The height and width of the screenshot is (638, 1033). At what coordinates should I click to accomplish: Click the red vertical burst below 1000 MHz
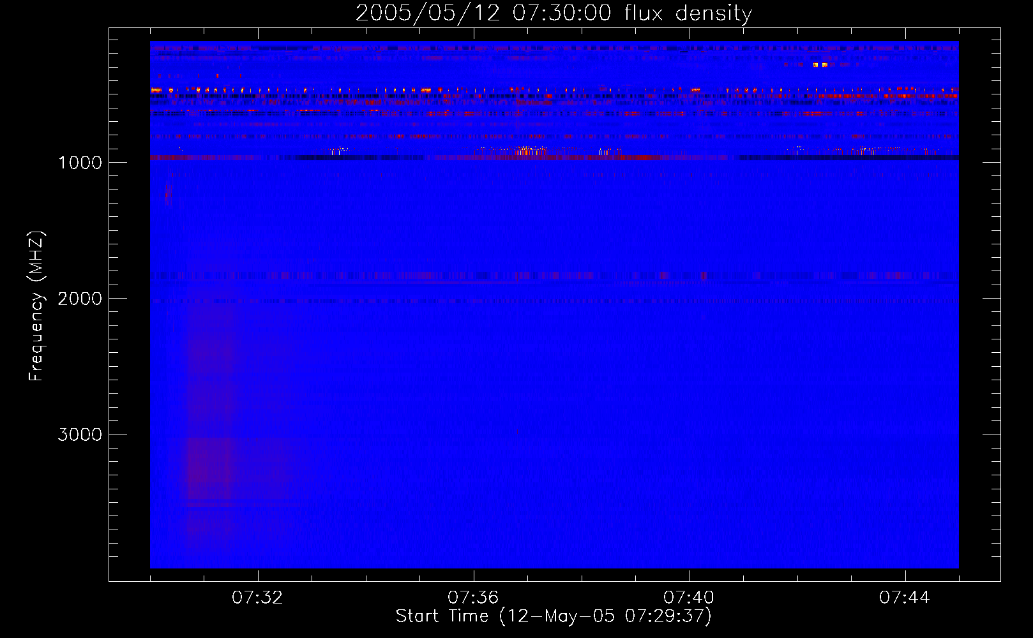point(167,193)
